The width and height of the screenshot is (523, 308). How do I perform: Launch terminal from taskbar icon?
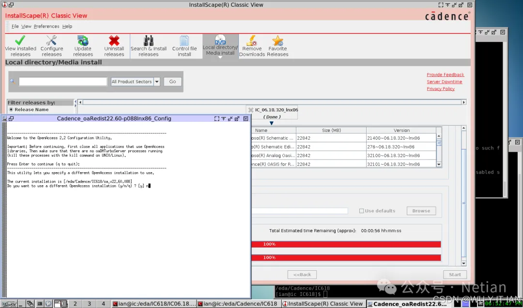tap(40, 304)
